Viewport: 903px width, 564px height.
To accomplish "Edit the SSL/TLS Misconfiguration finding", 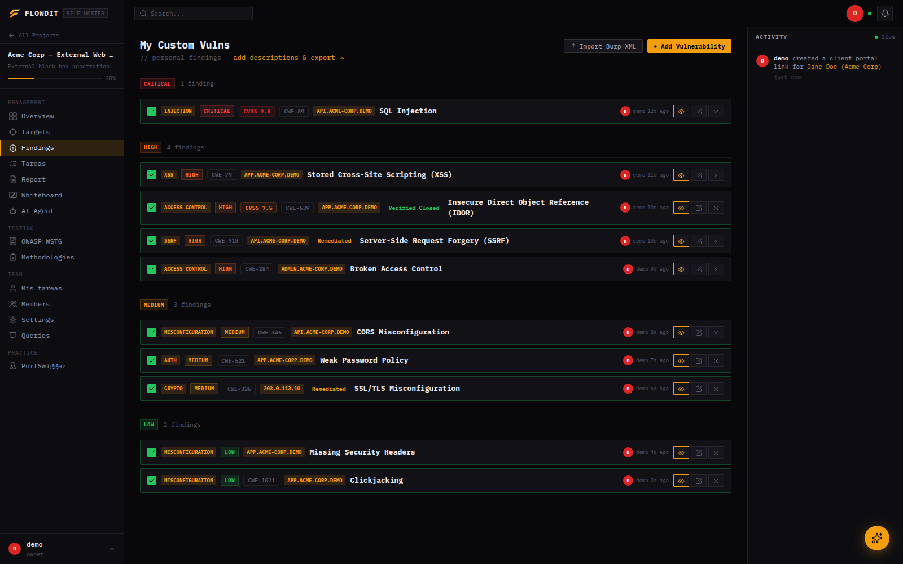I will 699,389.
